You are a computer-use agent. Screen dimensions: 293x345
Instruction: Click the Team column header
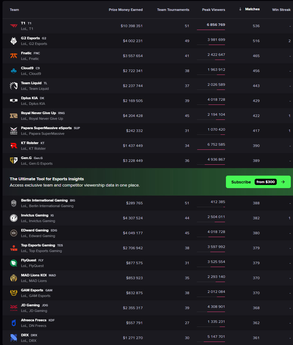point(14,10)
